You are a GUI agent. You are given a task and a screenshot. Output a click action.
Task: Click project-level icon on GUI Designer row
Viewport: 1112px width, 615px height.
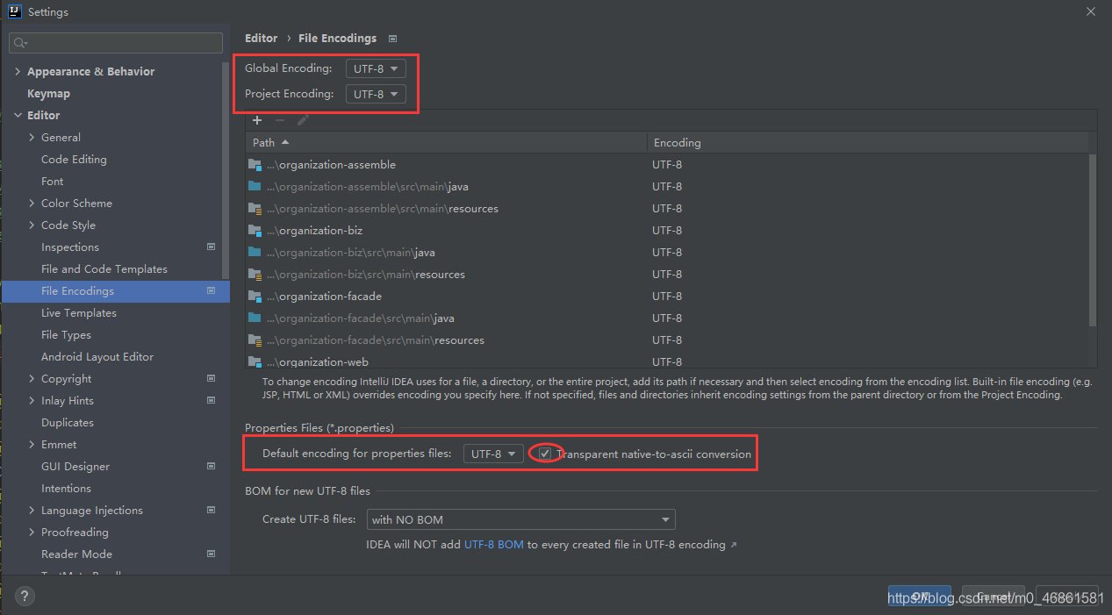coord(211,467)
